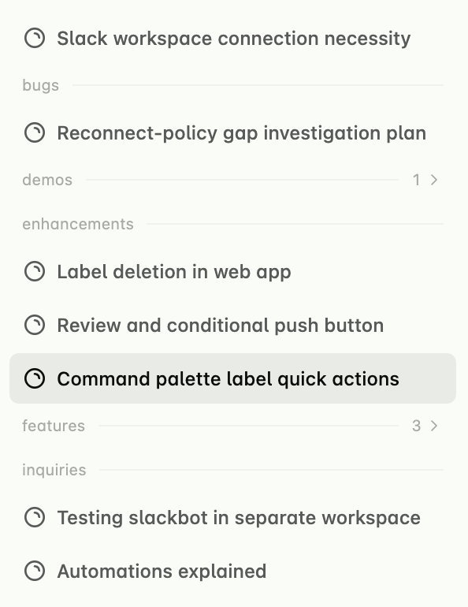This screenshot has height=607, width=468.
Task: Click the status icon next to Automations explained
Action: click(35, 571)
